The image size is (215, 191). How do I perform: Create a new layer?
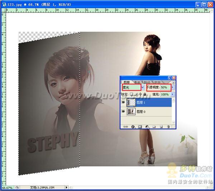pyautogui.click(x=161, y=127)
